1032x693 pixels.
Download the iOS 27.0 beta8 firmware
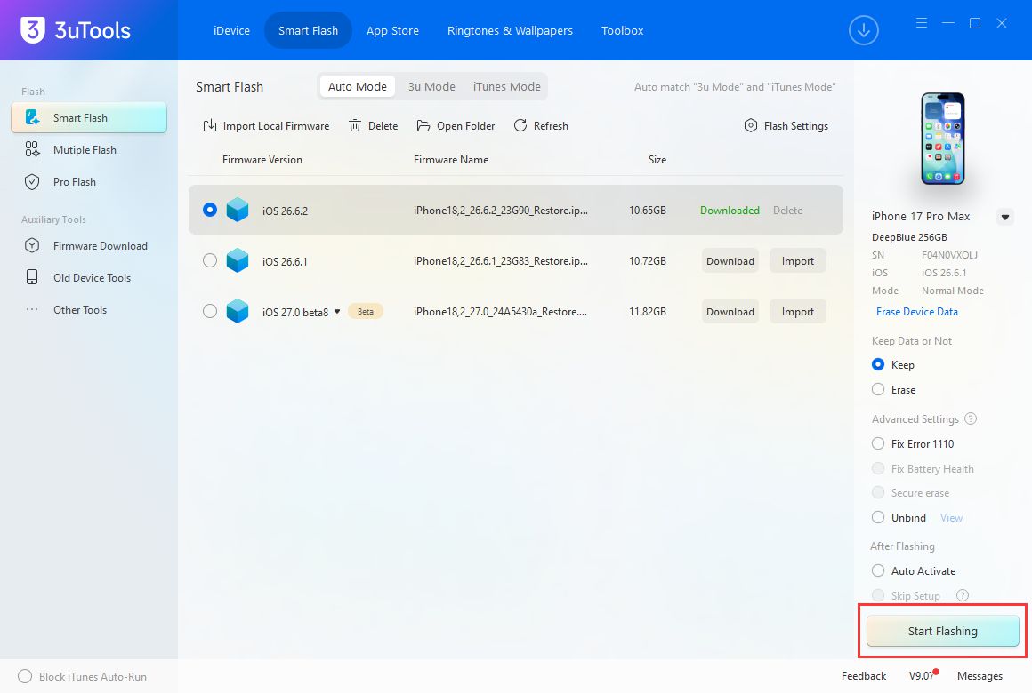[730, 312]
